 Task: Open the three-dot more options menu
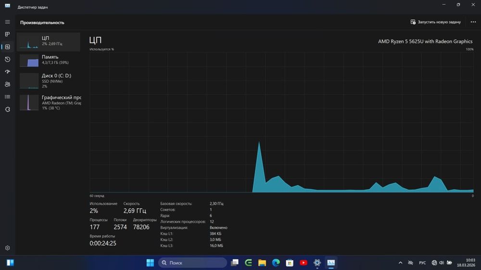click(x=473, y=22)
